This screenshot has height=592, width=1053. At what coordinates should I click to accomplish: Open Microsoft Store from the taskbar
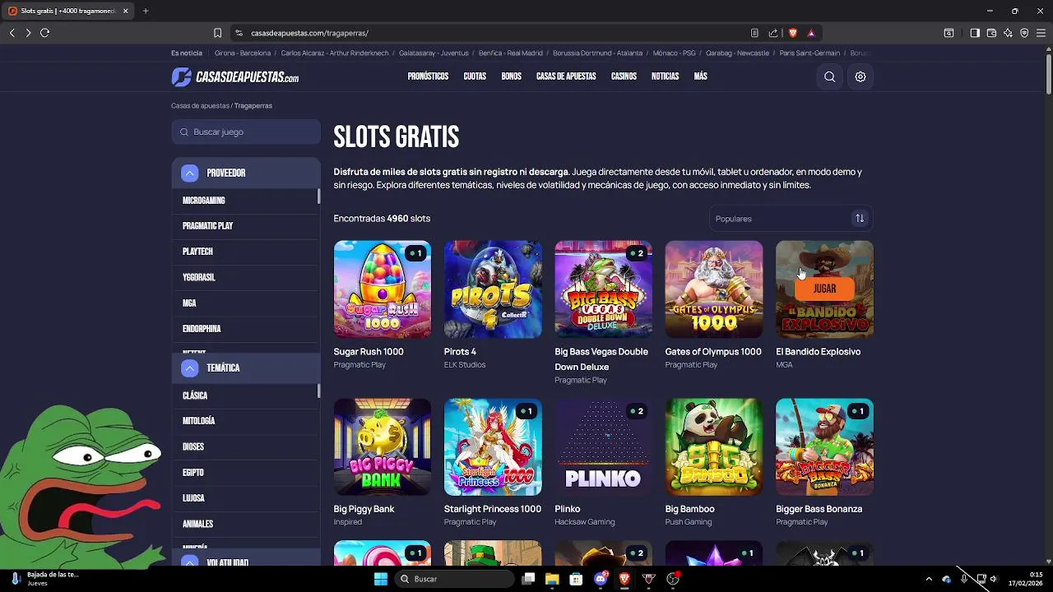click(577, 579)
